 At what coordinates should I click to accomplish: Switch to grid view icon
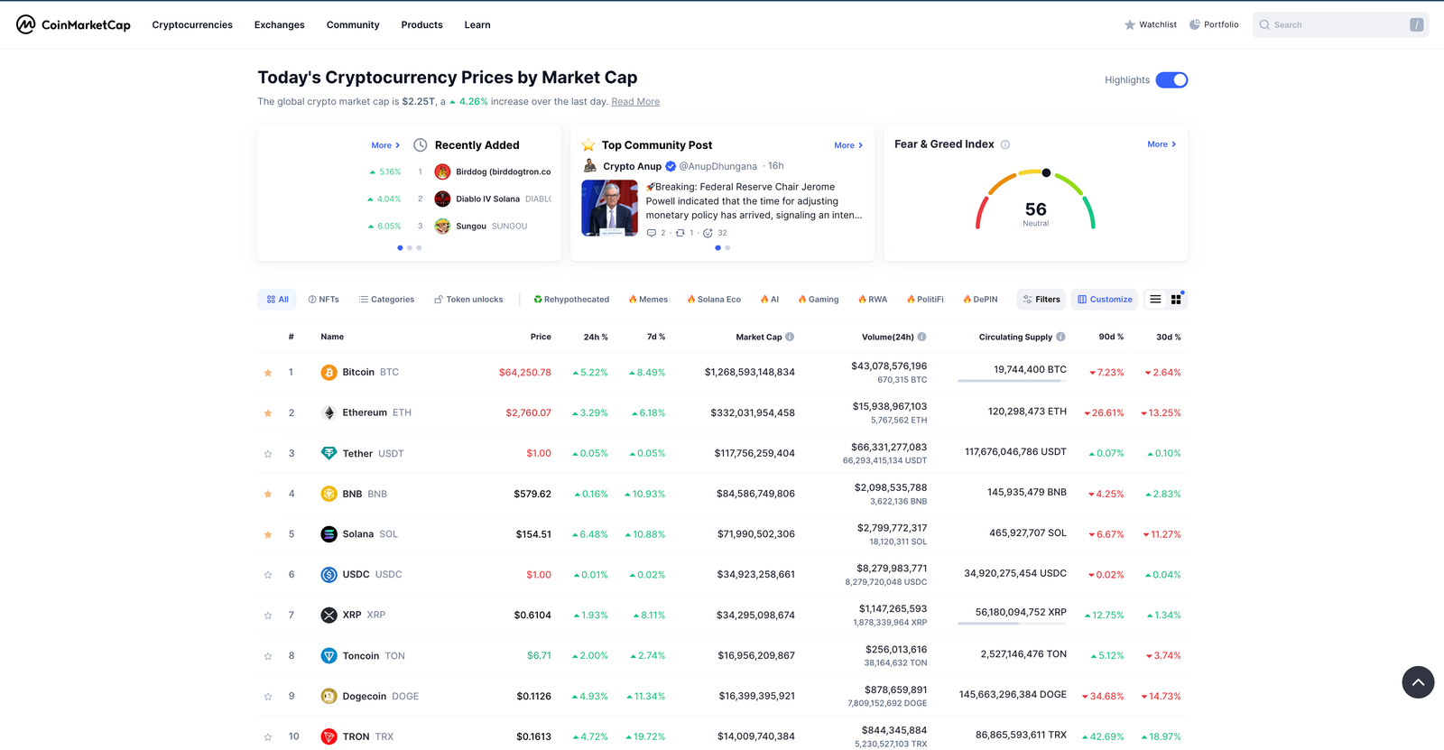tap(1176, 300)
